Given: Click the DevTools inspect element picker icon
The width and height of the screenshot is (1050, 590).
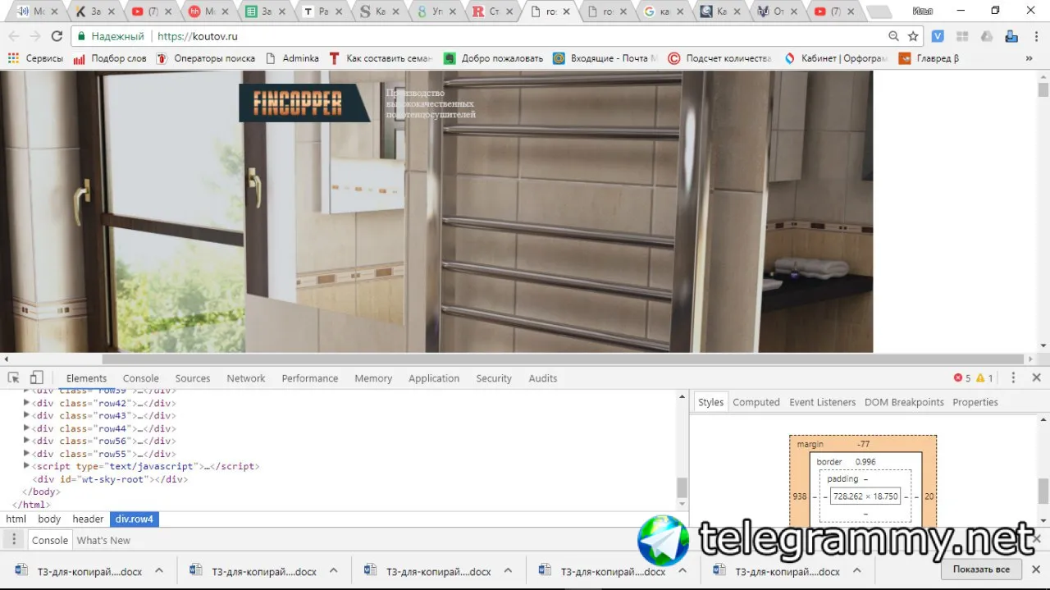Looking at the screenshot, I should pyautogui.click(x=14, y=377).
